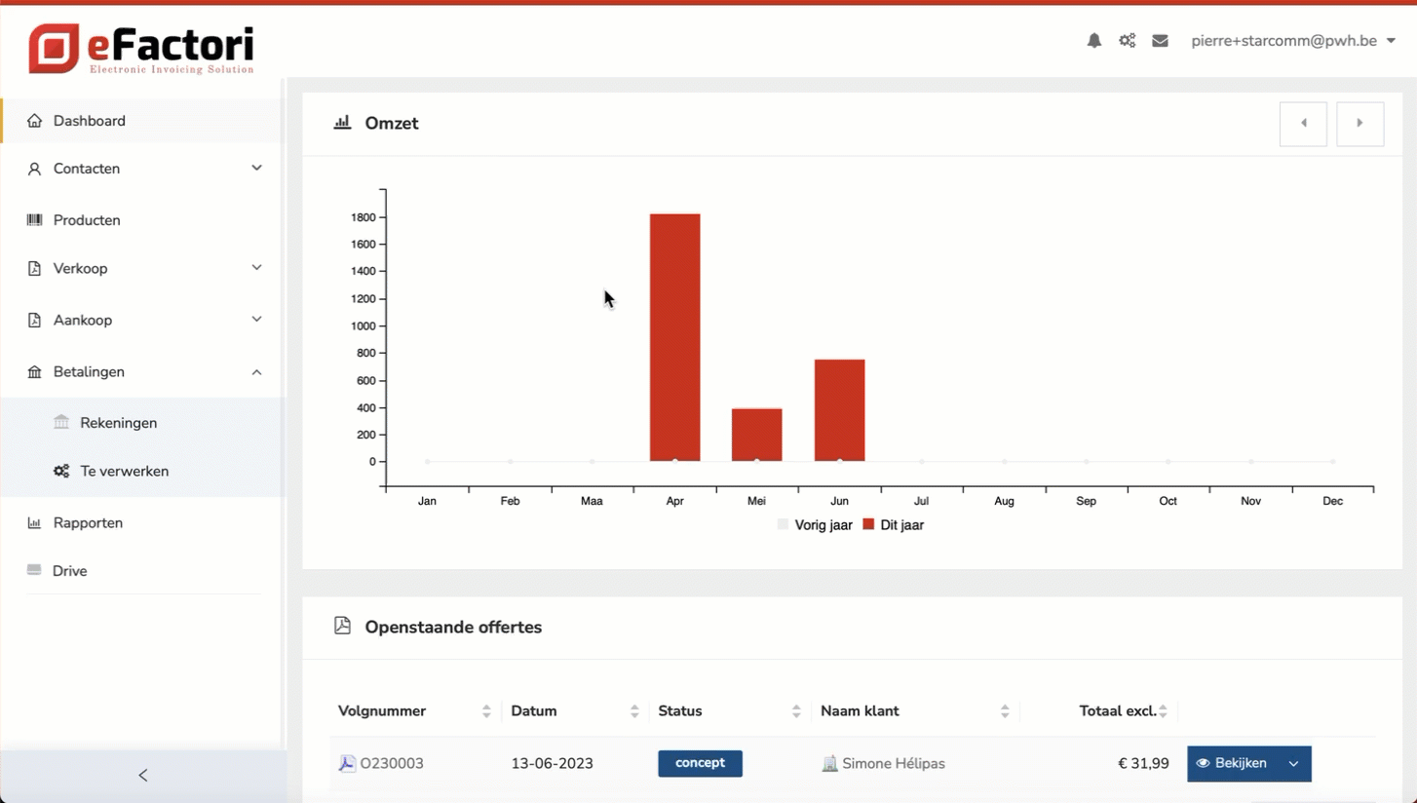Open dropdown arrow beside Bekijken button
The width and height of the screenshot is (1417, 803).
point(1293,764)
